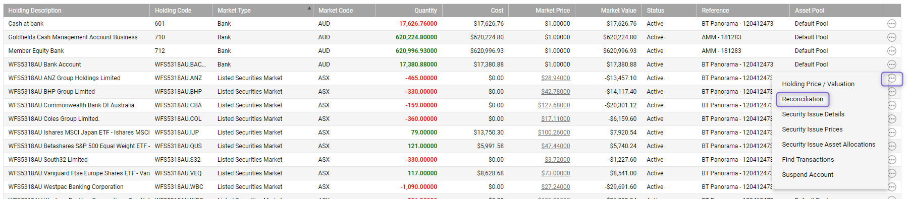Image resolution: width=910 pixels, height=199 pixels.
Task: Open ellipsis menu for BHP Group Limited row
Action: pyautogui.click(x=892, y=92)
